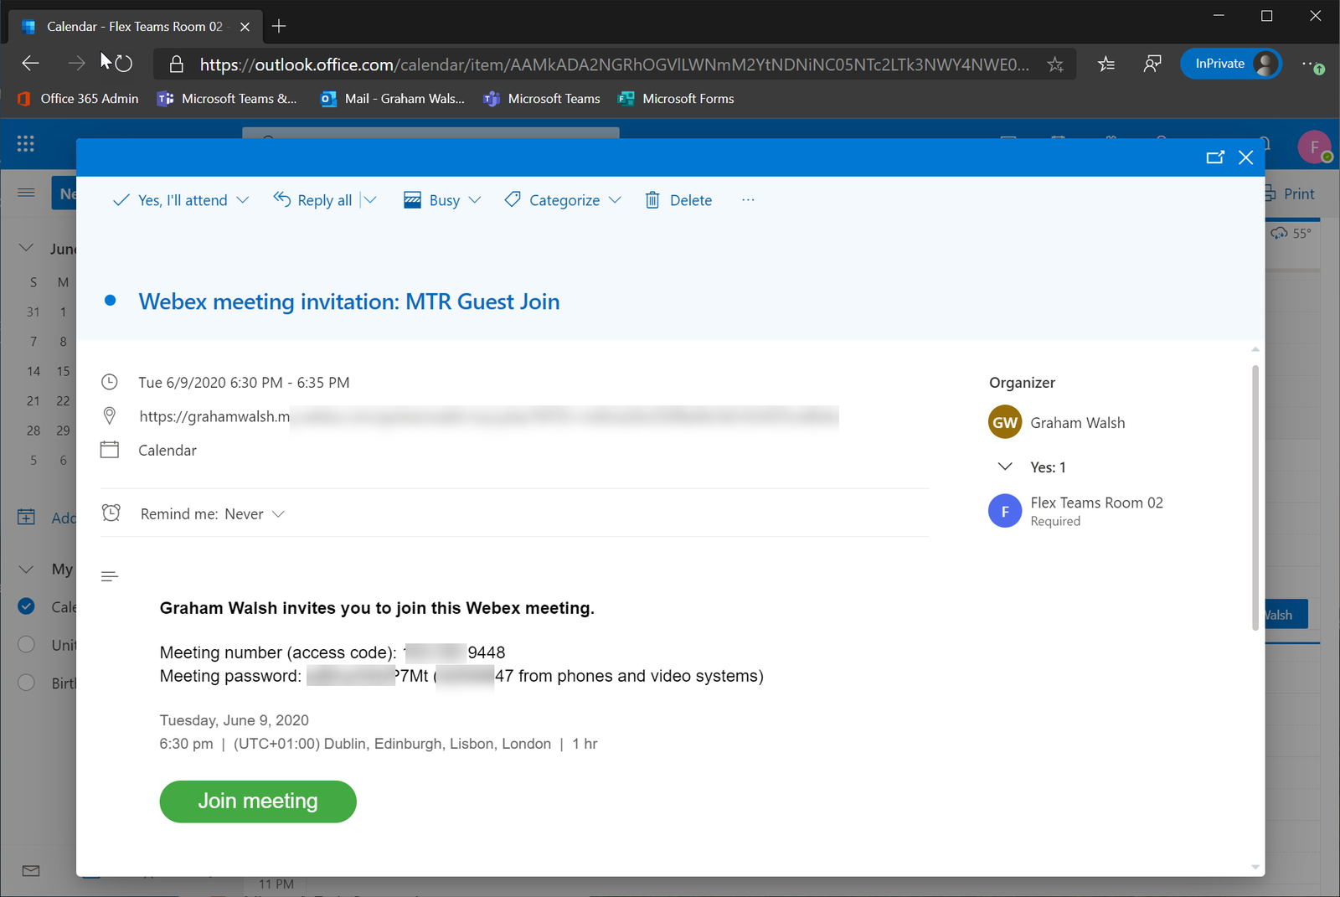This screenshot has width=1340, height=897.
Task: Open Categorize for this event
Action: tap(562, 199)
